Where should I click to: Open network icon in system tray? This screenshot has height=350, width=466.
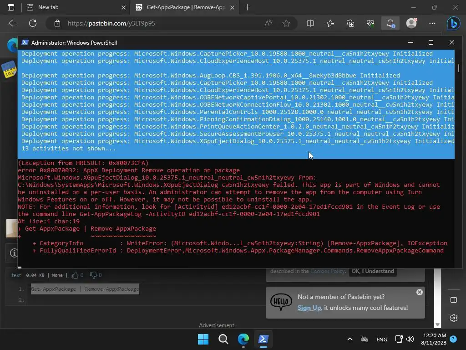(399, 339)
